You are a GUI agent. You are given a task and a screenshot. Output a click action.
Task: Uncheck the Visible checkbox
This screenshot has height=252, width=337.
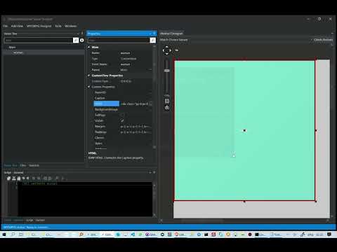[122, 120]
